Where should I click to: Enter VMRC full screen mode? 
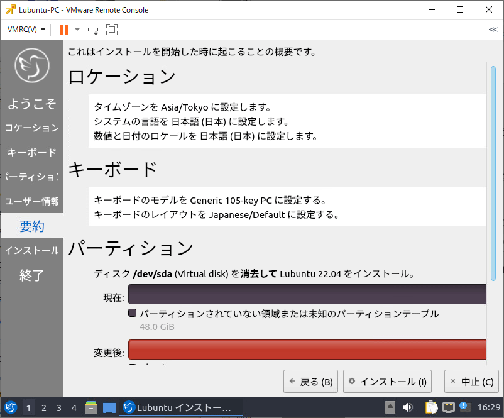coord(112,30)
